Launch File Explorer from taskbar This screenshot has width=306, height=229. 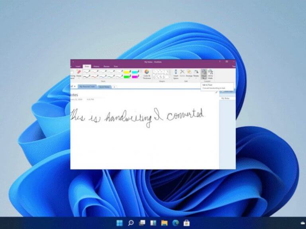point(164,223)
